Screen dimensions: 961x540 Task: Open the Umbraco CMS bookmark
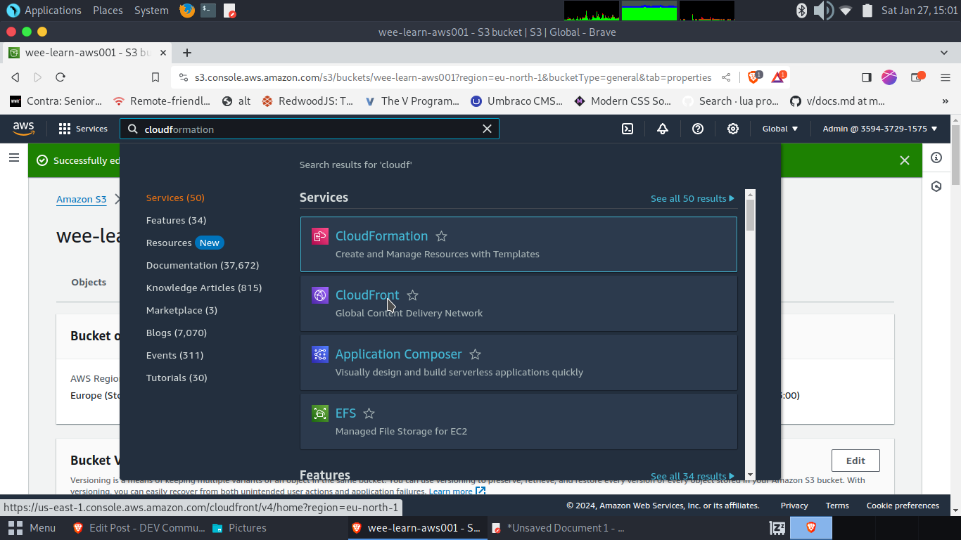pos(516,101)
